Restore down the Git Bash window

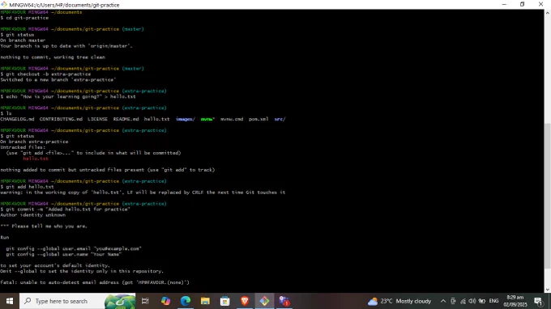[x=522, y=5]
